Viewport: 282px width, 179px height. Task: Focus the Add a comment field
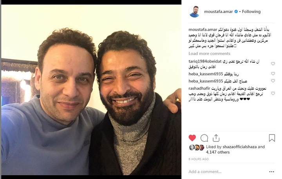click(x=227, y=172)
